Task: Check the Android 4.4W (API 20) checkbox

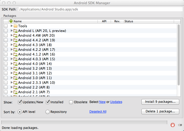Action: tap(6, 35)
